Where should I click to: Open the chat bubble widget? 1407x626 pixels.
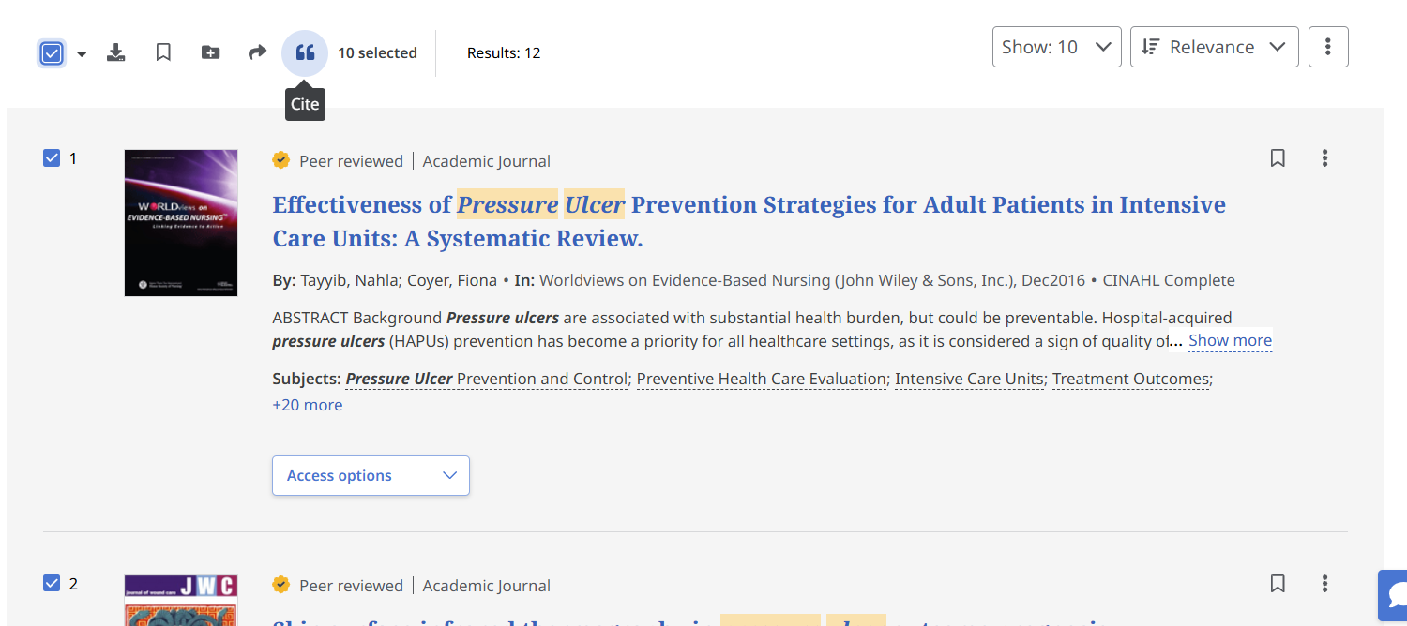point(1396,595)
